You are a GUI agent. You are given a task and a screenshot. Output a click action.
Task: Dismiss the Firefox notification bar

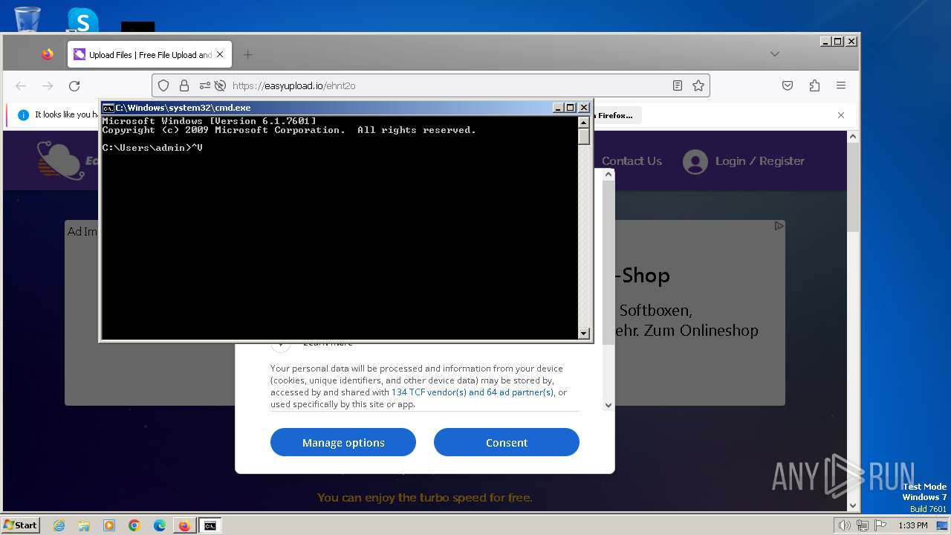(x=841, y=115)
